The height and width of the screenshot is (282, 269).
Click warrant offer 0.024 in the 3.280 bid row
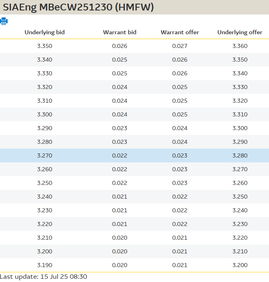tap(180, 142)
